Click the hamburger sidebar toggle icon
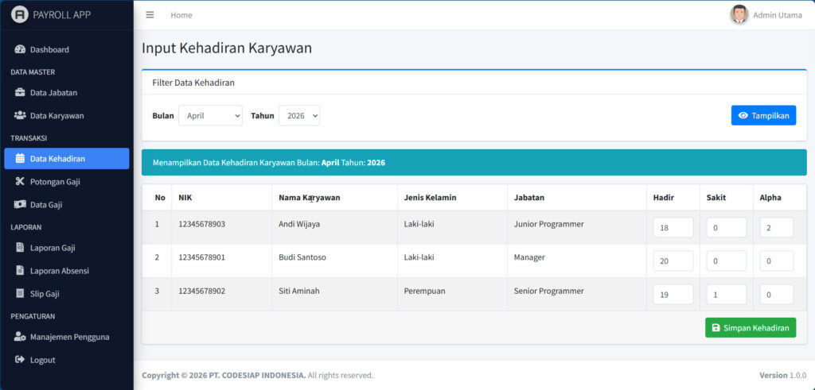This screenshot has height=390, width=815. point(150,15)
